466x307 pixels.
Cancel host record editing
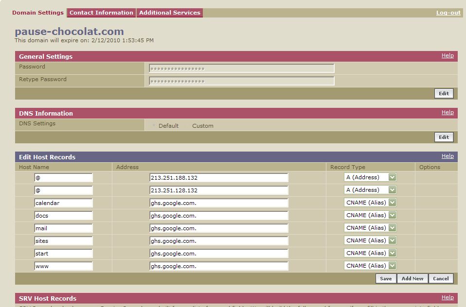point(441,278)
